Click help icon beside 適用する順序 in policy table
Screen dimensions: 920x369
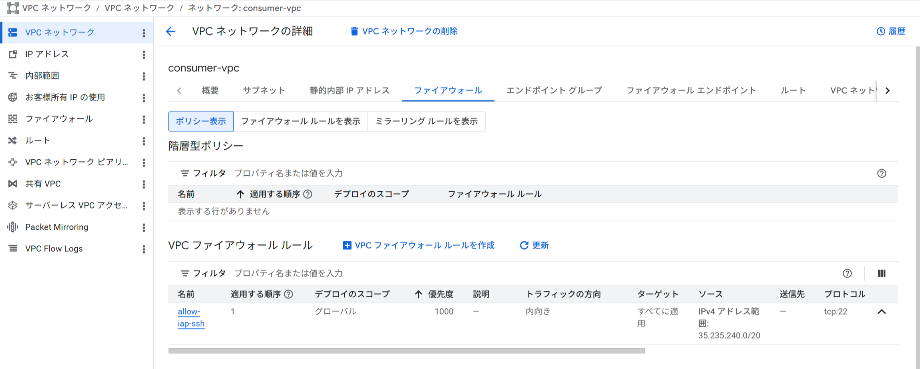(307, 194)
